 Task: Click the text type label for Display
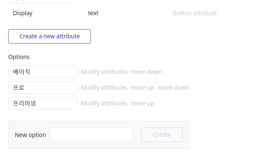(93, 13)
